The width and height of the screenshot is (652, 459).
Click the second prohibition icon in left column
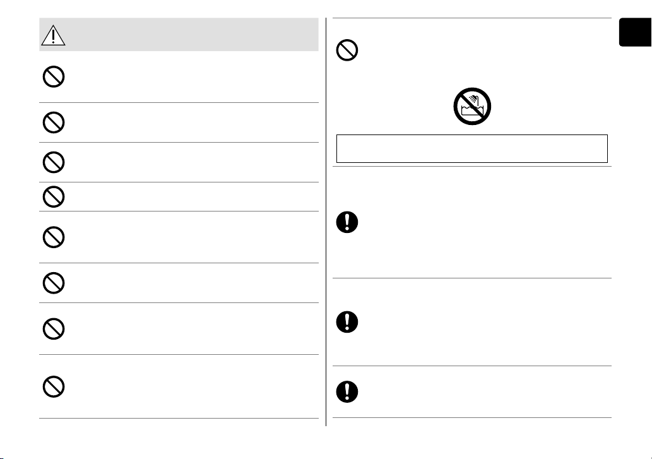54,122
